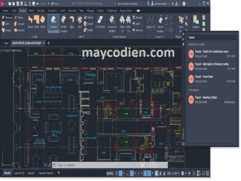This screenshot has width=241, height=181.
Task: Select the Extrude surface tool
Action: coord(19,24)
